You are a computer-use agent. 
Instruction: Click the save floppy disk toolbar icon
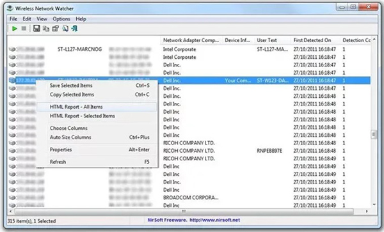coord(36,29)
